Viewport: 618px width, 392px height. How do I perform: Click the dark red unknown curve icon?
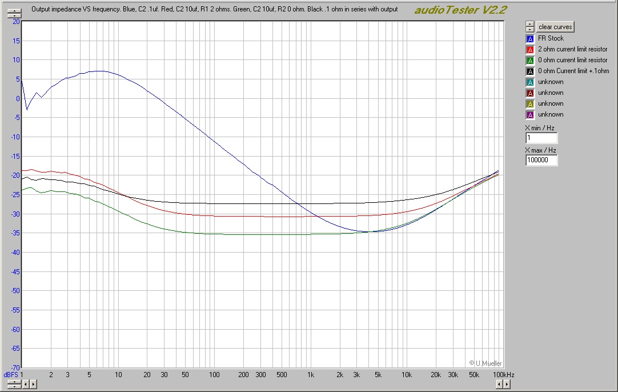pos(529,93)
